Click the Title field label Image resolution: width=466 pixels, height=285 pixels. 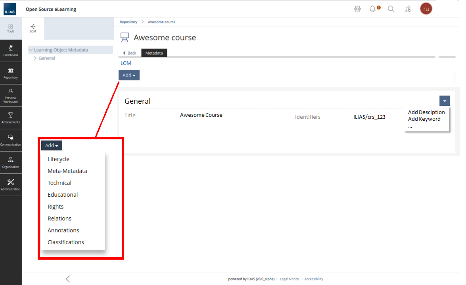coord(130,115)
